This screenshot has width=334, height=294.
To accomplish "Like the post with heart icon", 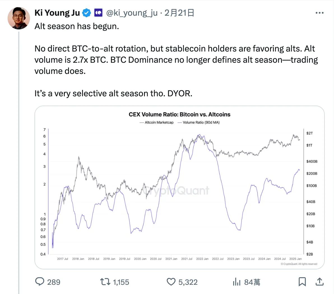I will 171,281.
